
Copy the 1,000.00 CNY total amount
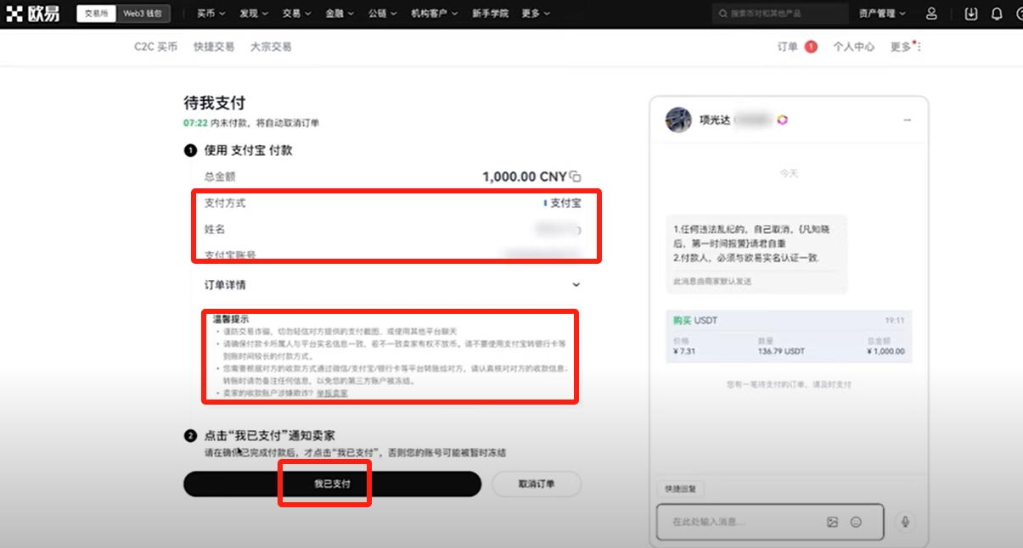pyautogui.click(x=576, y=176)
